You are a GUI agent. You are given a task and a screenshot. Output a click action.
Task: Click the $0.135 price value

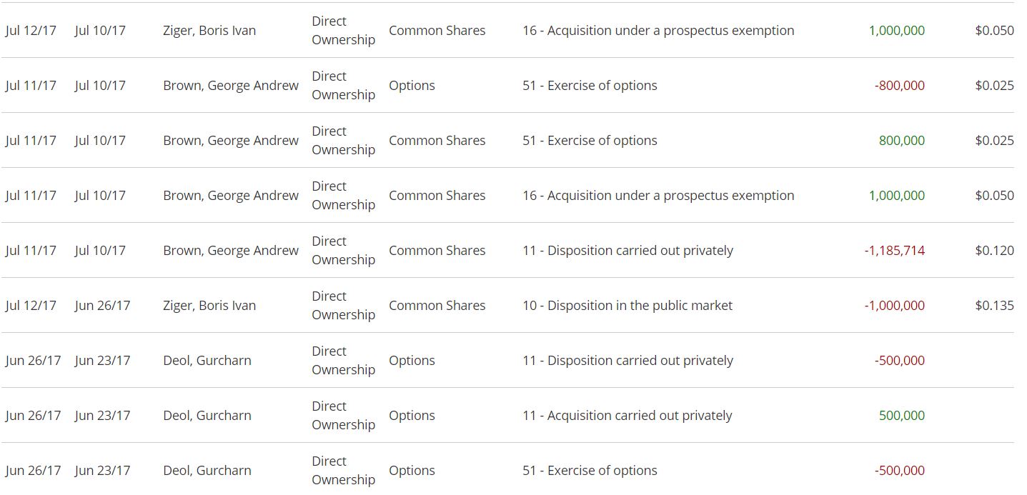point(994,306)
